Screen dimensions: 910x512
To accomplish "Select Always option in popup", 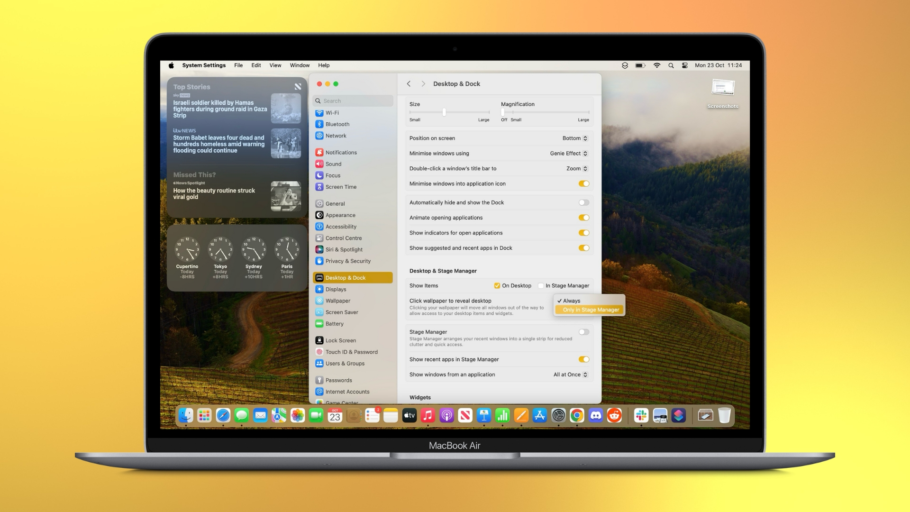I will (x=589, y=301).
